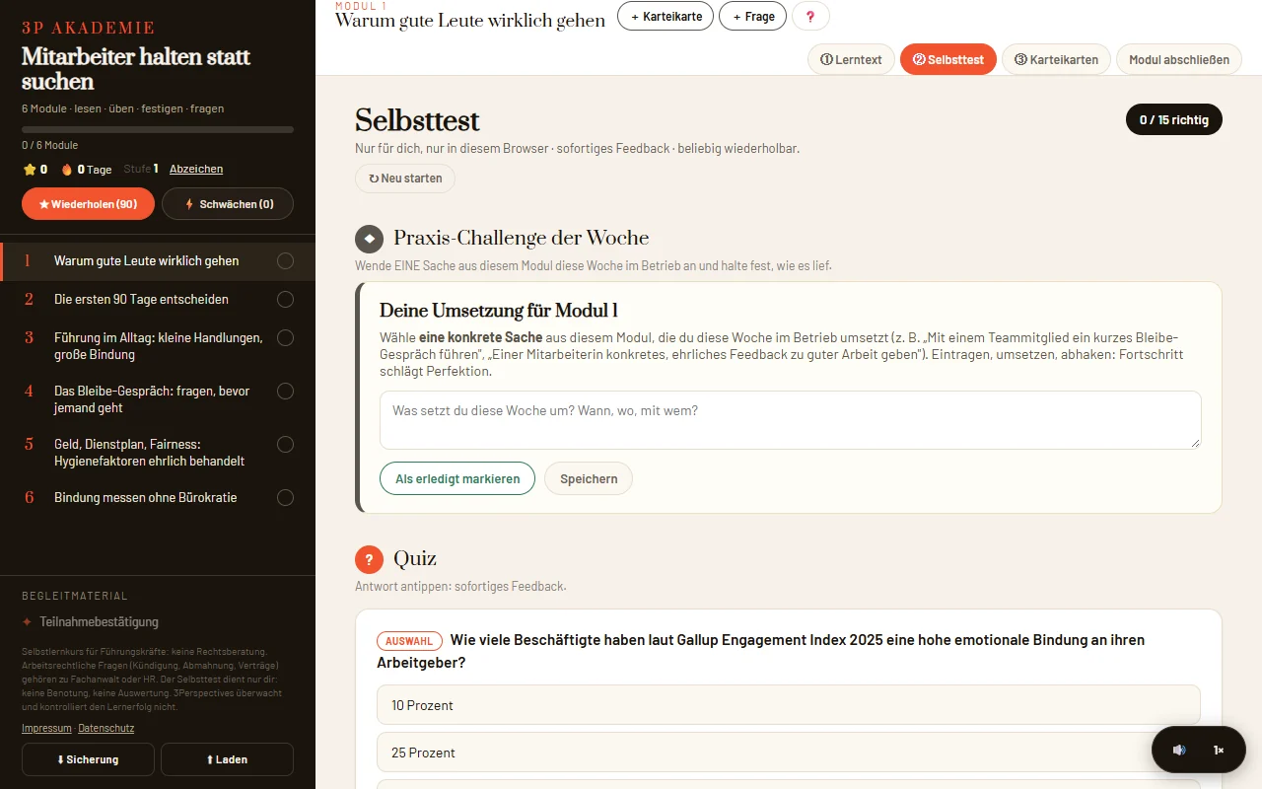Open the Karteikarten tab
The width and height of the screenshot is (1262, 789).
pos(1056,59)
